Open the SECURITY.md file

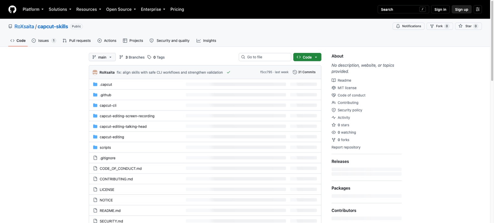[x=111, y=221]
